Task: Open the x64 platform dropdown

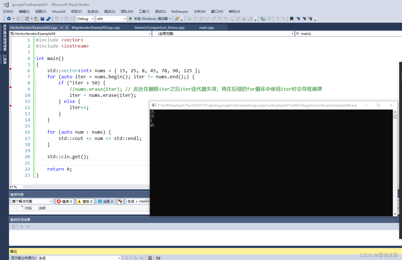Action: [111, 19]
